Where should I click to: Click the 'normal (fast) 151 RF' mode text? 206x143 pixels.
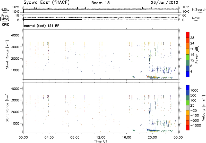click(x=41, y=26)
